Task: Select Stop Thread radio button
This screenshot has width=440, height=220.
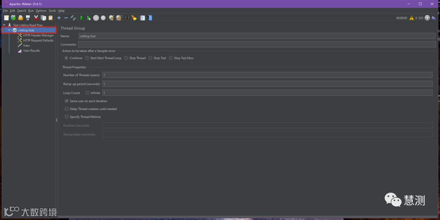Action: pyautogui.click(x=126, y=58)
